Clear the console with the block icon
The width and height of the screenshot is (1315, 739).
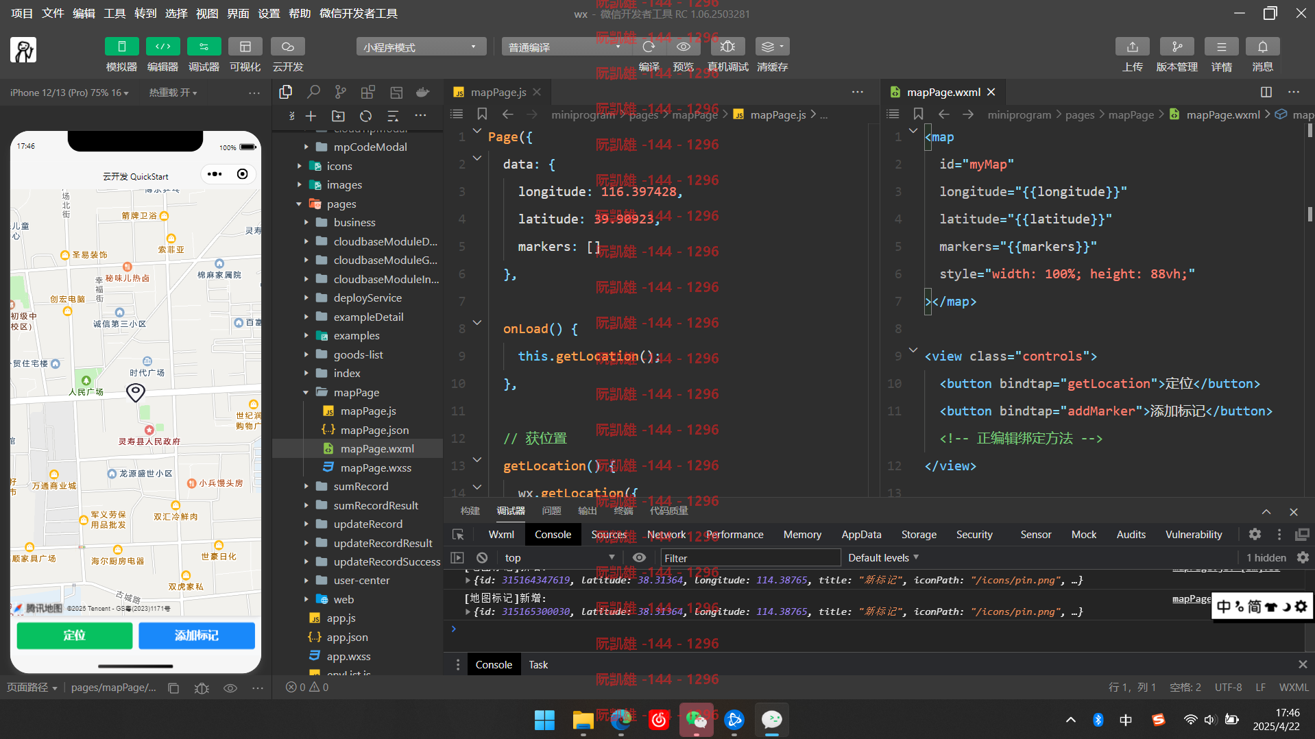pyautogui.click(x=482, y=558)
